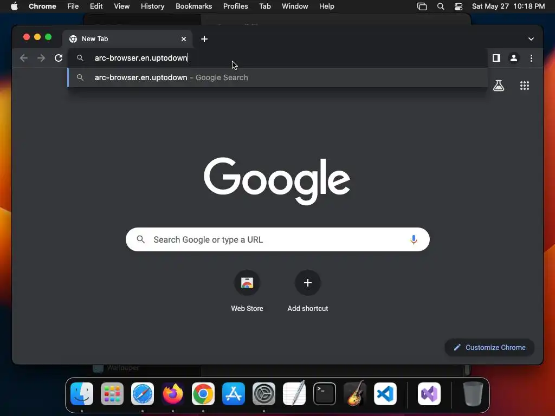The width and height of the screenshot is (555, 416).
Task: Open the View menu
Action: point(122,6)
